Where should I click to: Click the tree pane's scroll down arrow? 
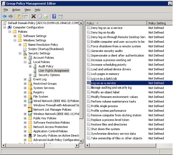81,141
